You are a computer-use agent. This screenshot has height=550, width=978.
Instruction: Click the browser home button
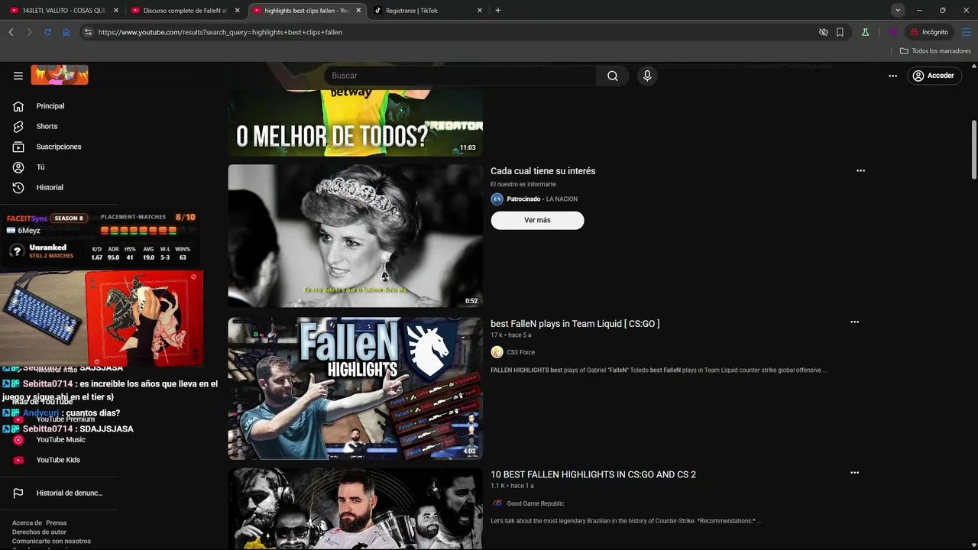click(x=66, y=32)
